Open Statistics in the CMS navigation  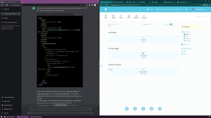click(x=136, y=17)
